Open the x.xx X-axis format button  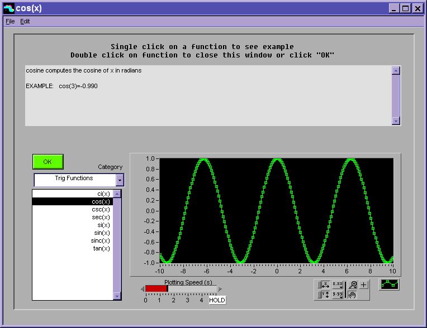(x=338, y=285)
